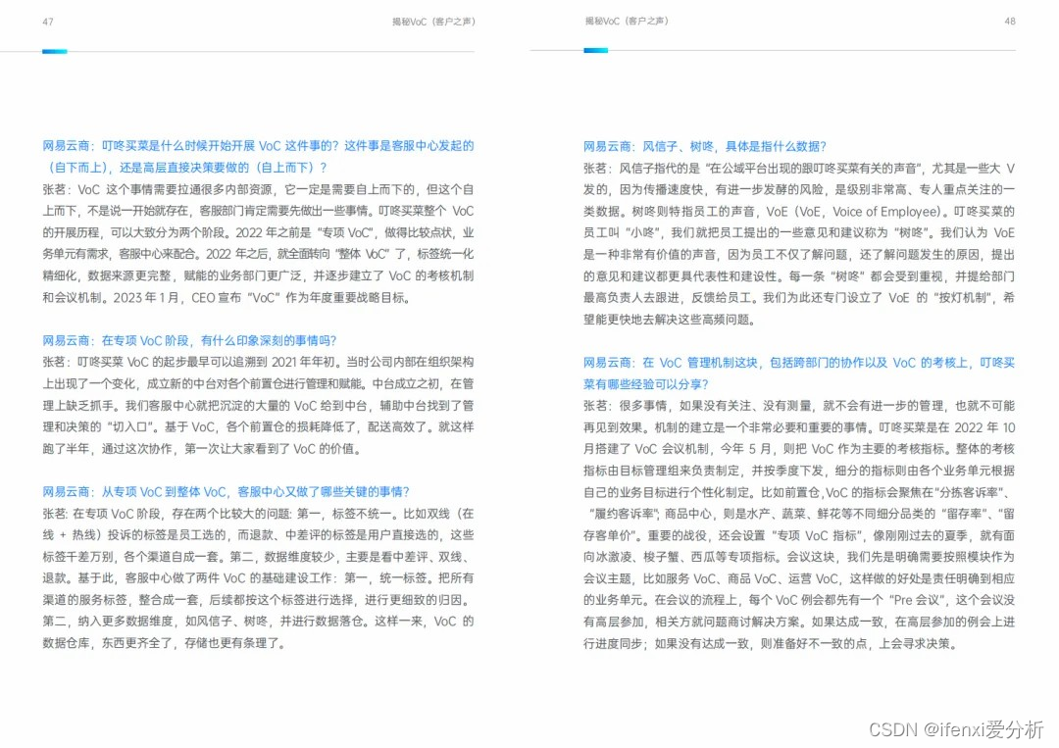This screenshot has width=1059, height=748.
Task: Click the page number 48
Action: [1010, 21]
